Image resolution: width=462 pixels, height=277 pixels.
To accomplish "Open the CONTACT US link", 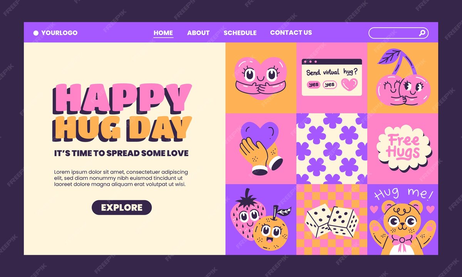I will coord(291,33).
